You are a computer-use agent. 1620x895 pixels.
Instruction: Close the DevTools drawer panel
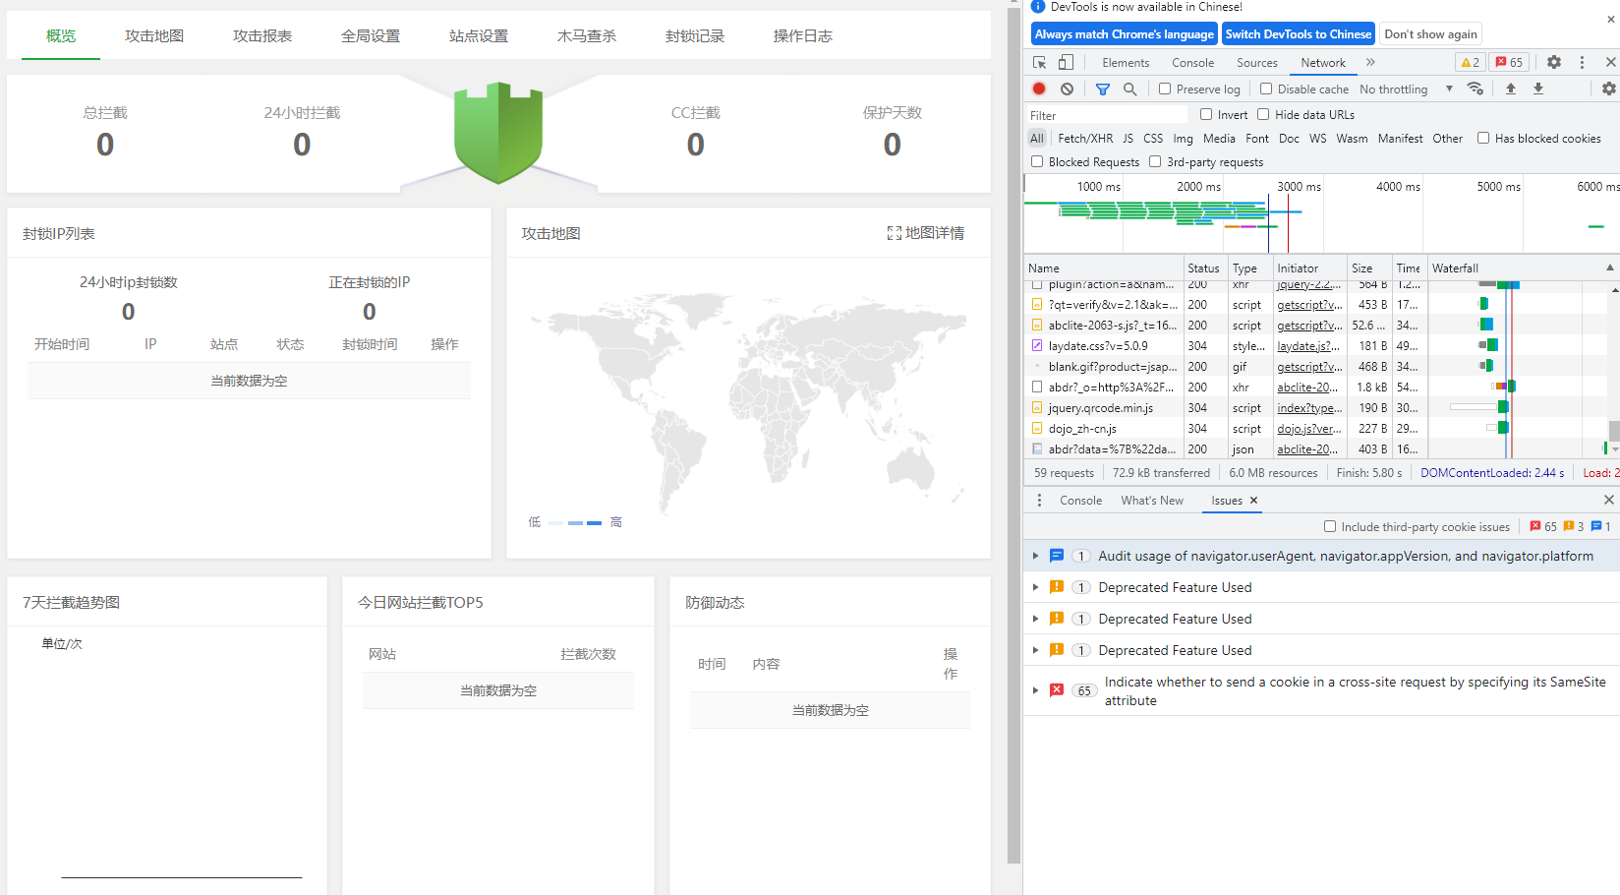pyautogui.click(x=1609, y=500)
